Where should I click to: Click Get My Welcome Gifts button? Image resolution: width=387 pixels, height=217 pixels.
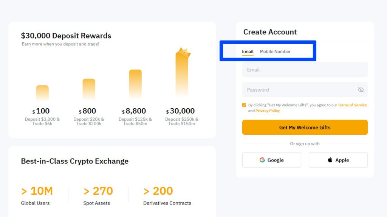(x=305, y=127)
